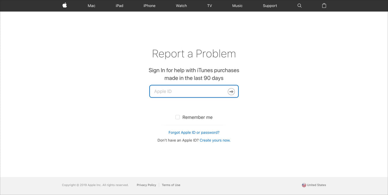Click the Apple logo icon

click(x=65, y=5)
